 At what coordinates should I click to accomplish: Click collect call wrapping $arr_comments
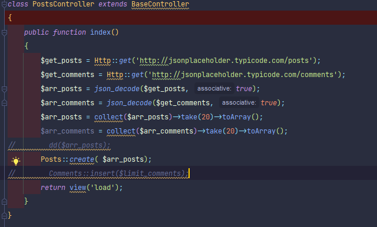[121, 131]
